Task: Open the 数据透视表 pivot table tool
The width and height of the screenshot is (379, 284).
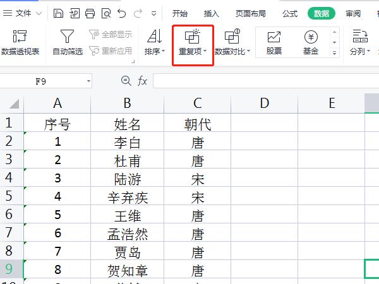Action: pyautogui.click(x=20, y=43)
